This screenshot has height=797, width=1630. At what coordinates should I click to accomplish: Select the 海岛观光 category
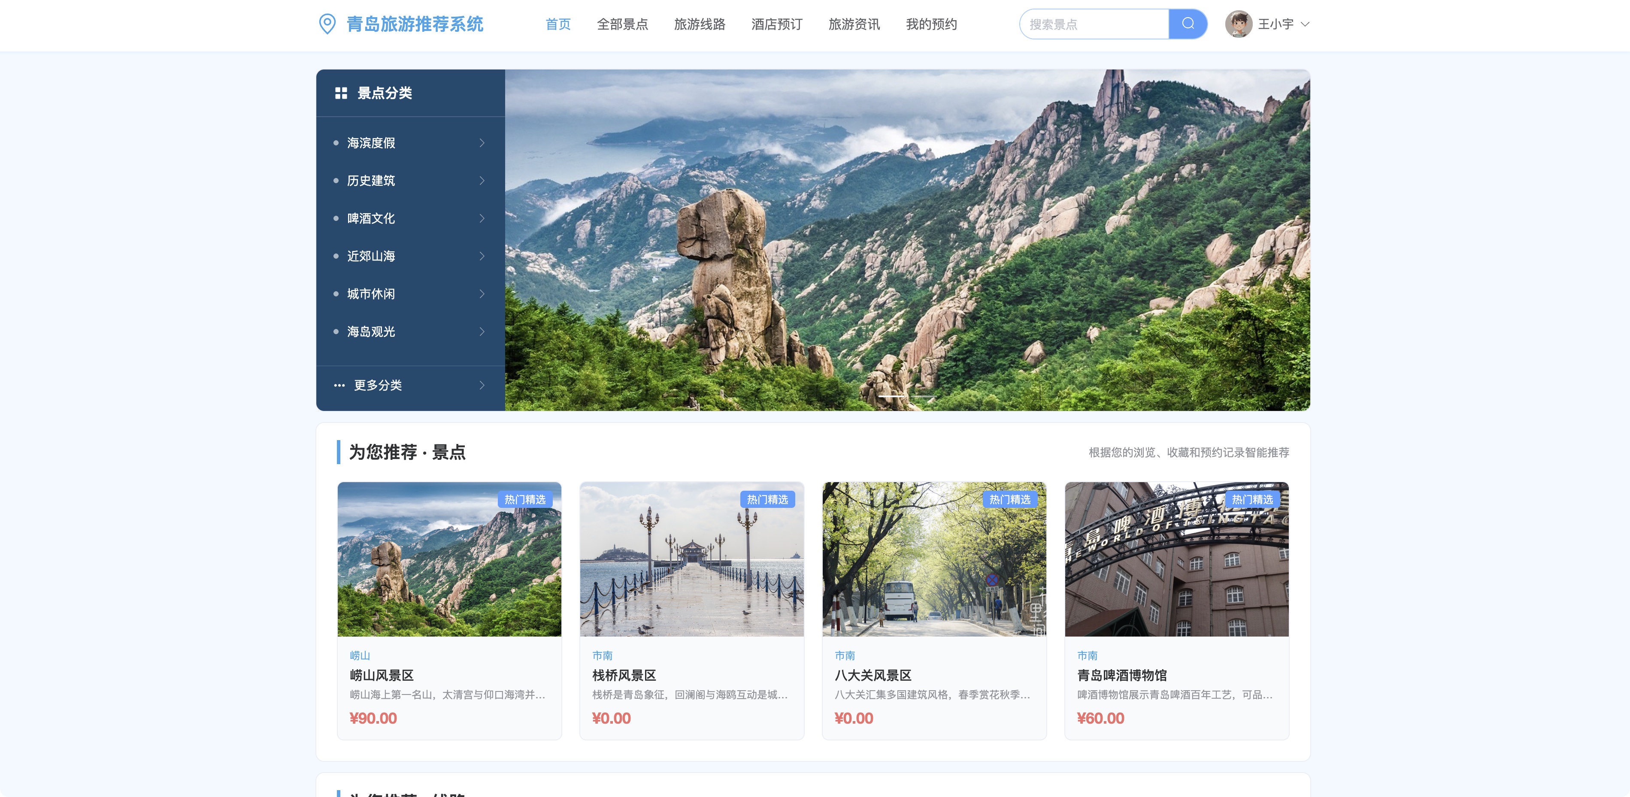(411, 332)
